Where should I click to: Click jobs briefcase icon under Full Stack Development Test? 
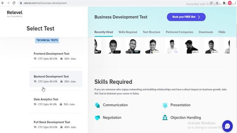point(61,127)
